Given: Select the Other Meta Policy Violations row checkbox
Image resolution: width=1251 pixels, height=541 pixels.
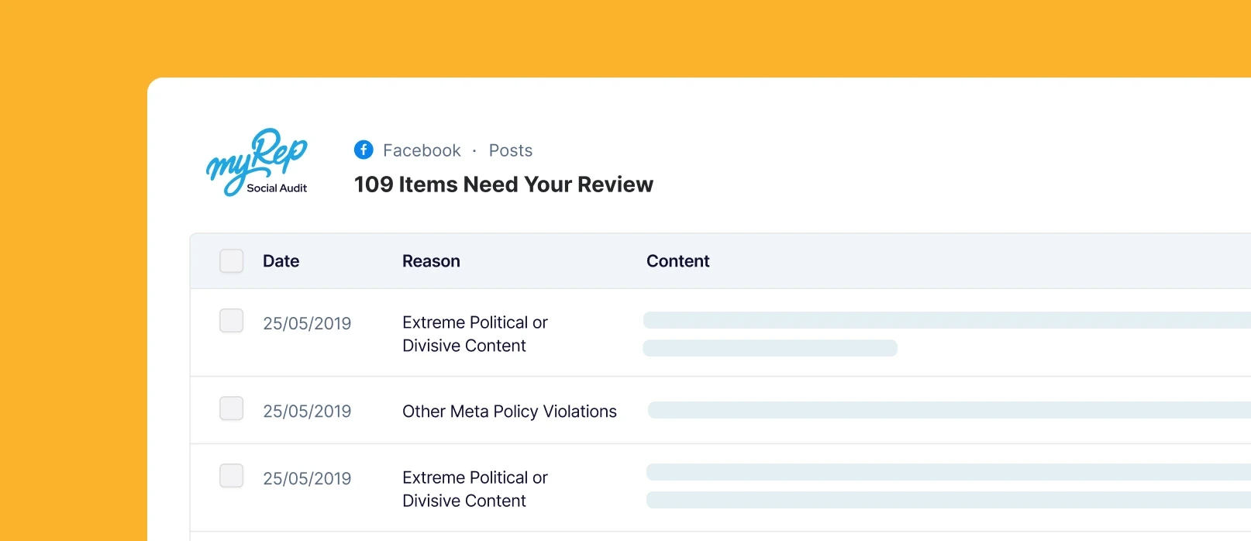Looking at the screenshot, I should (x=231, y=408).
